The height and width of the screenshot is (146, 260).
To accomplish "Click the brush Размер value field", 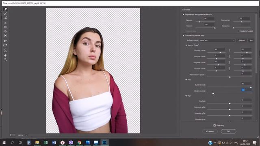I will pos(209,19).
